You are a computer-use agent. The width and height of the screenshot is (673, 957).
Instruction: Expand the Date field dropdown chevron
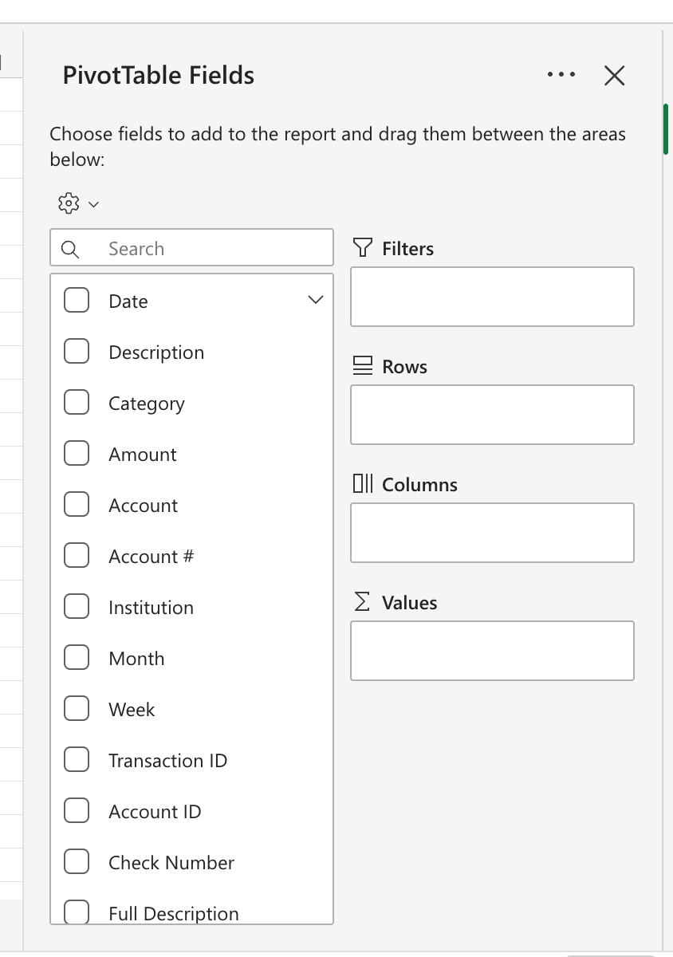(x=315, y=301)
